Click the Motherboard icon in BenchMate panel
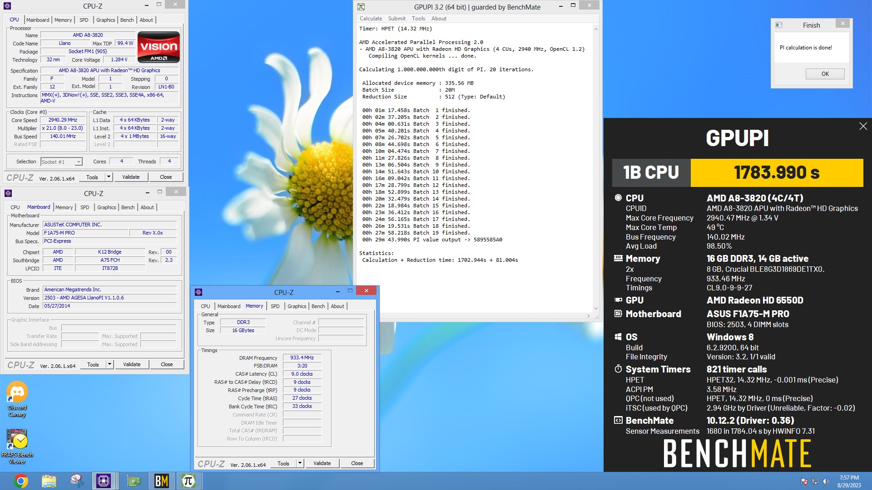Viewport: 872px width, 490px height. (618, 314)
